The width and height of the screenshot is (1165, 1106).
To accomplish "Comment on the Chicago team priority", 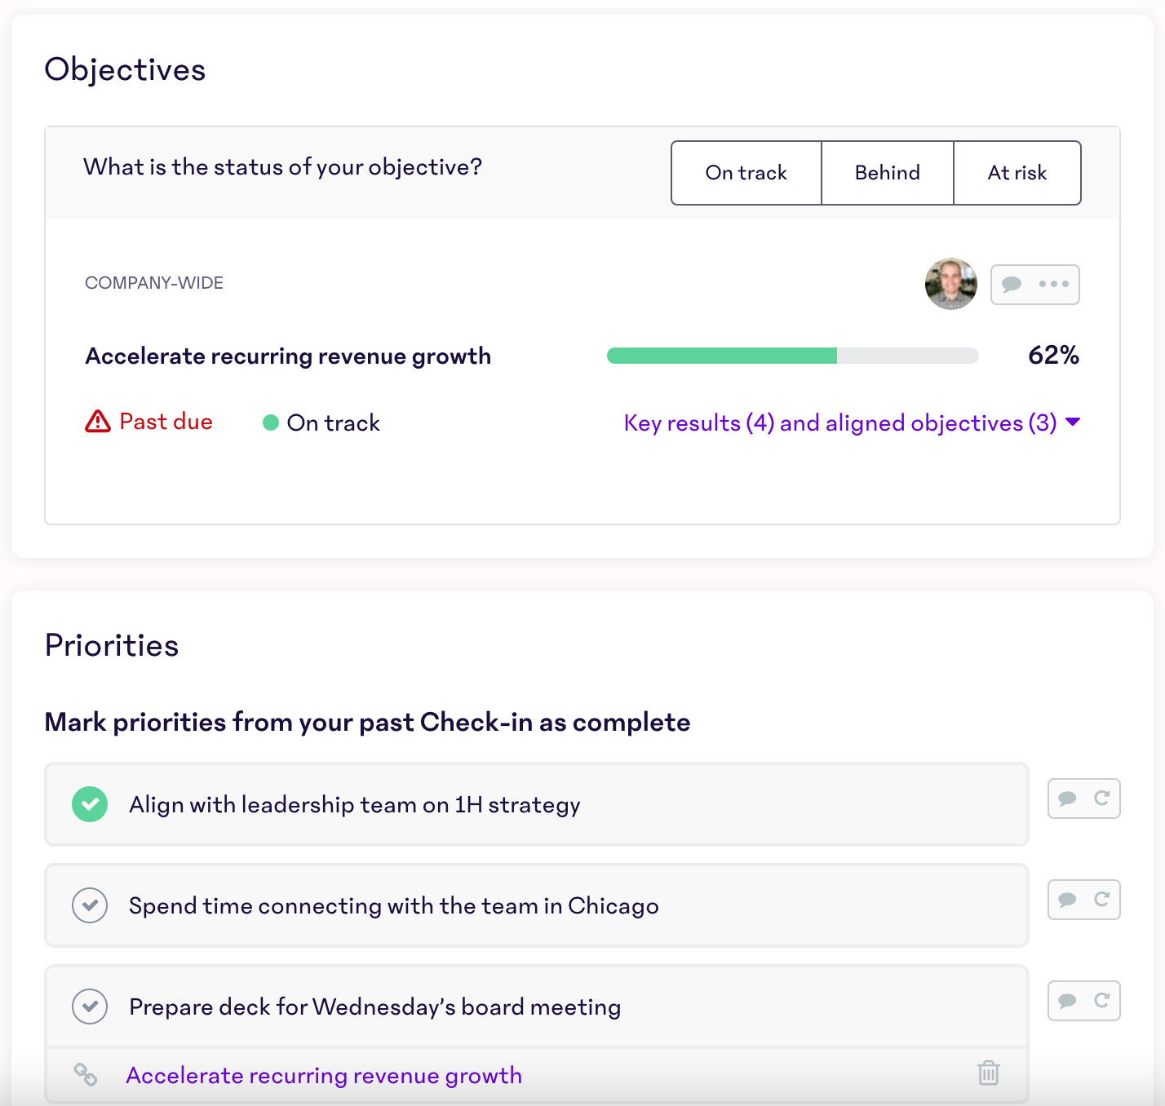I will pos(1067,900).
